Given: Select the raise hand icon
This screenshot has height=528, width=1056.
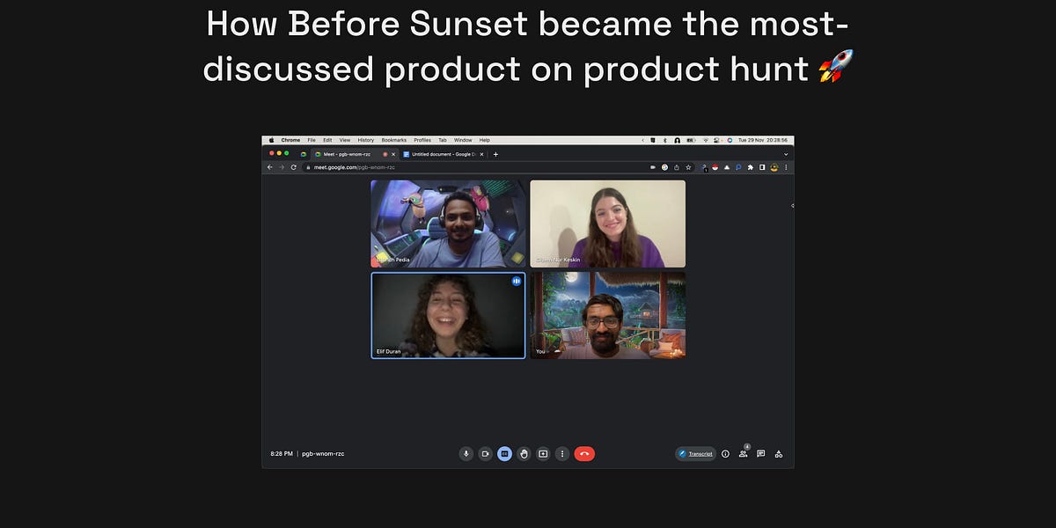Looking at the screenshot, I should (x=524, y=453).
